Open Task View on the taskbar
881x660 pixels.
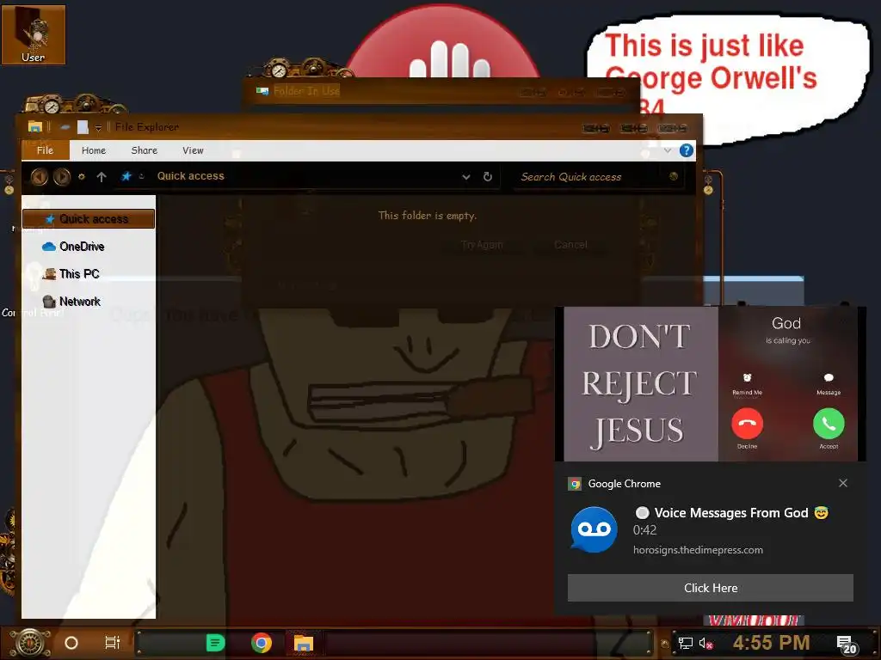[113, 643]
